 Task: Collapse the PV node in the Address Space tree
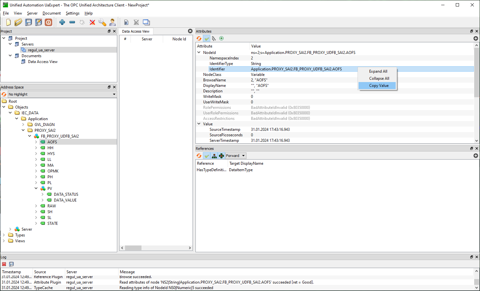tap(36, 189)
